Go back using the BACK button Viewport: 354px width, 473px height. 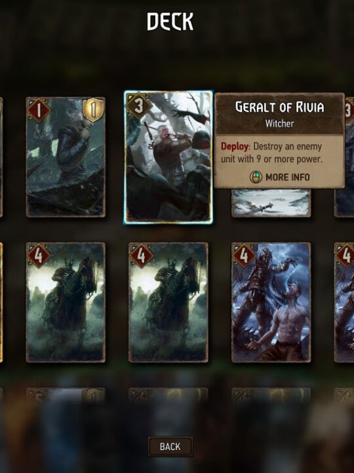pyautogui.click(x=170, y=447)
